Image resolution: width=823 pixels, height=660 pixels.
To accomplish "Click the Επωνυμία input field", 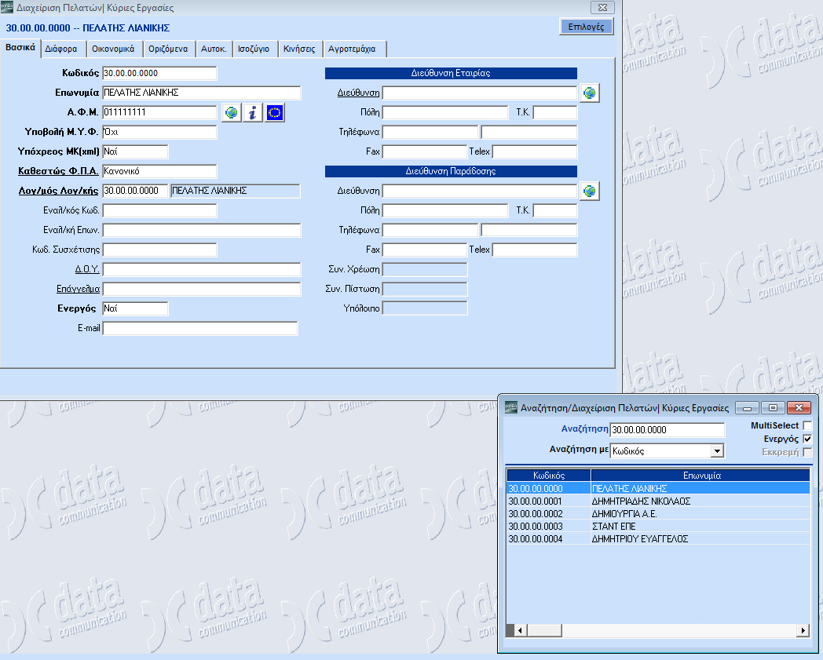I will pyautogui.click(x=202, y=93).
